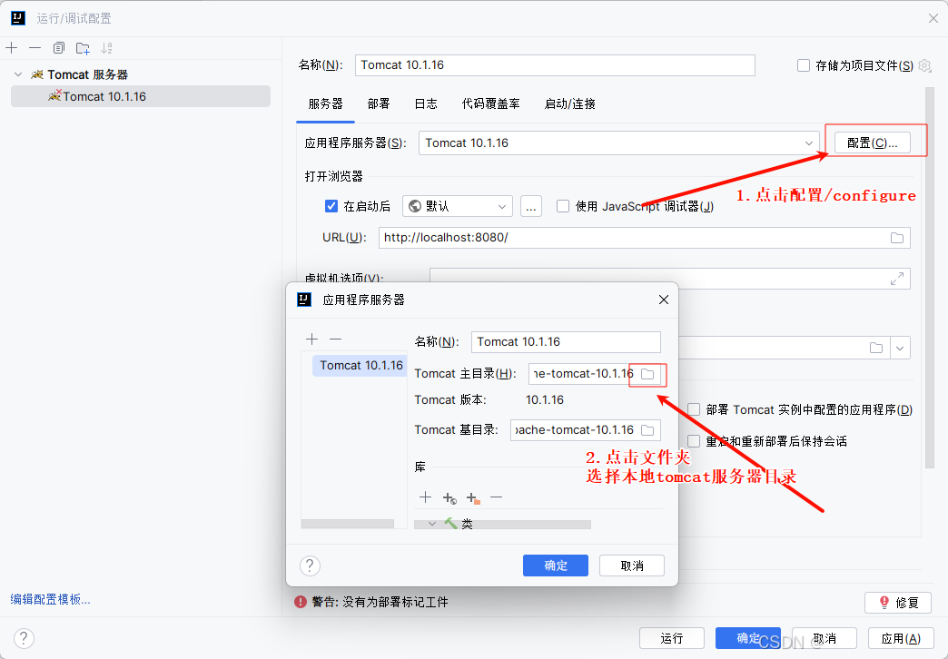Remove selected configuration with minus icon

click(35, 48)
